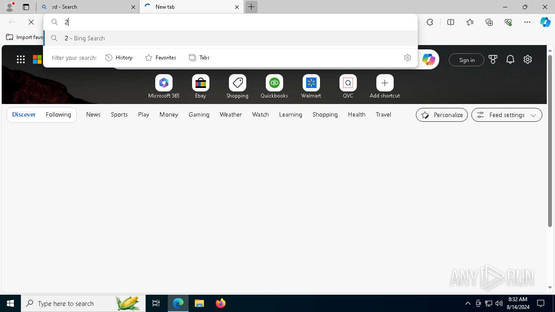
Task: Switch to the Following feed
Action: tap(59, 114)
